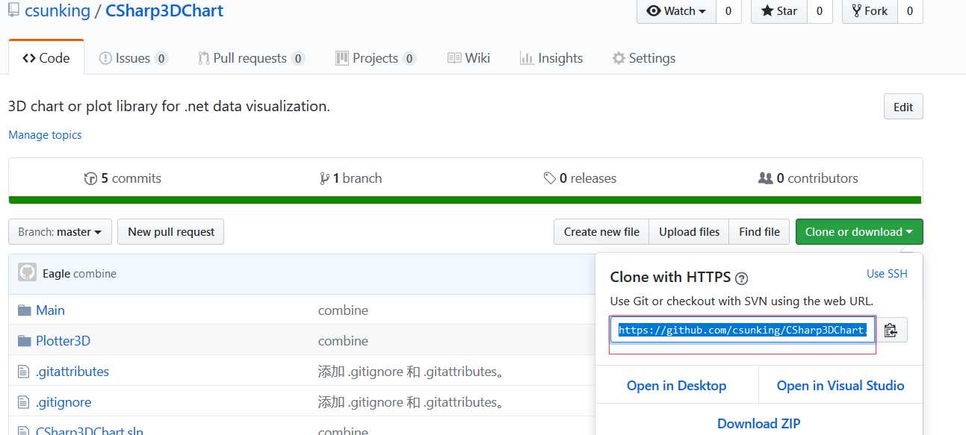View 5 commits
The width and height of the screenshot is (966, 435).
123,178
